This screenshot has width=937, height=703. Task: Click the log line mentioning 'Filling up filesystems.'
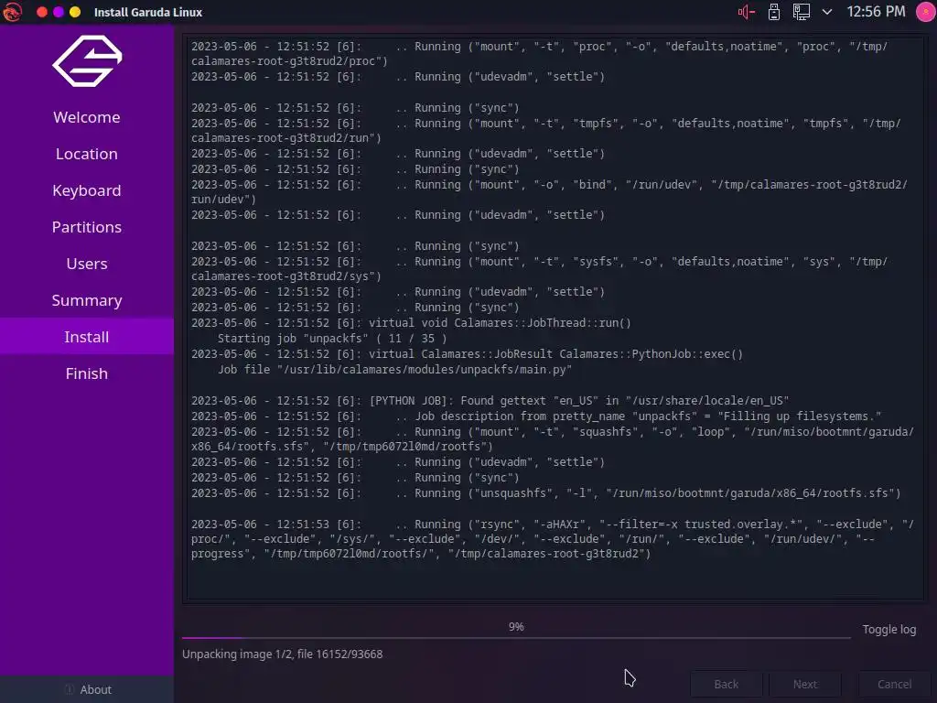click(x=536, y=416)
